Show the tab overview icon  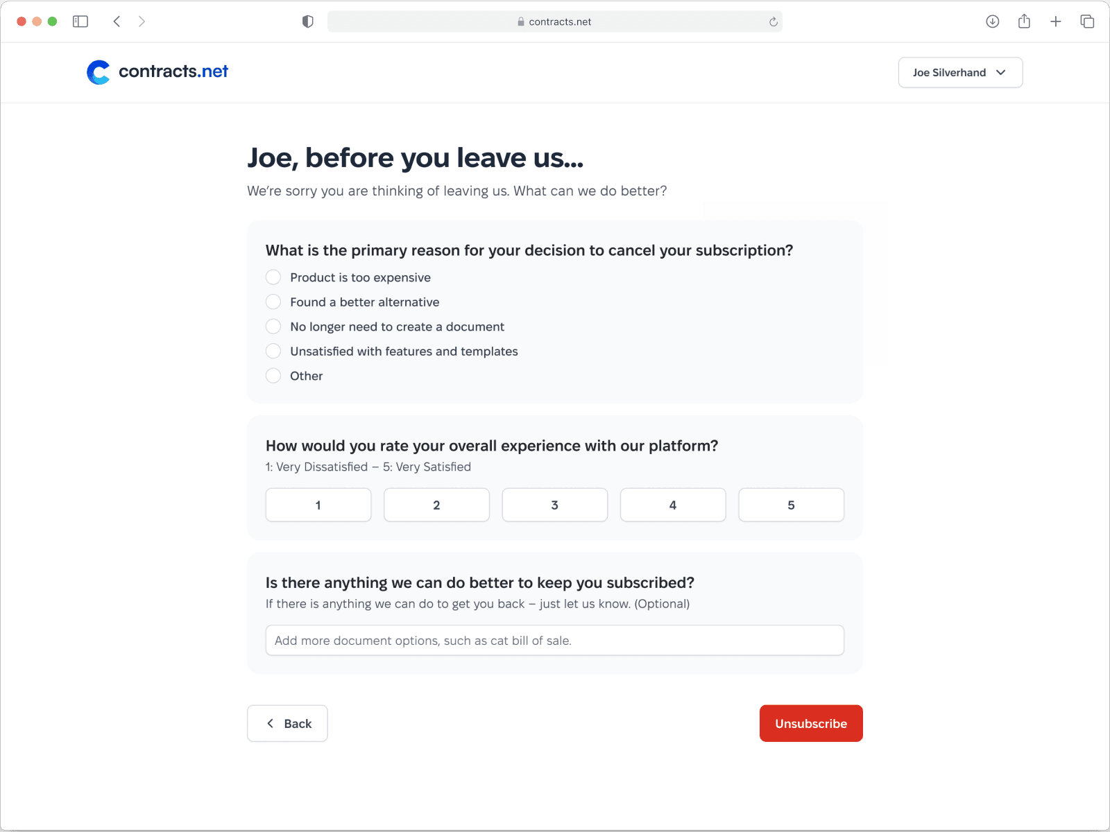tap(1087, 21)
